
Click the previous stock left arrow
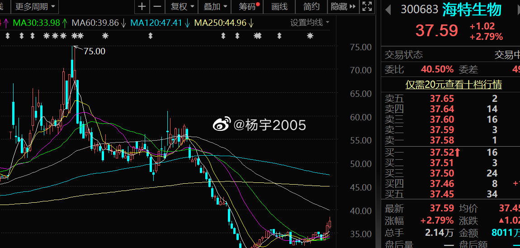(x=388, y=10)
